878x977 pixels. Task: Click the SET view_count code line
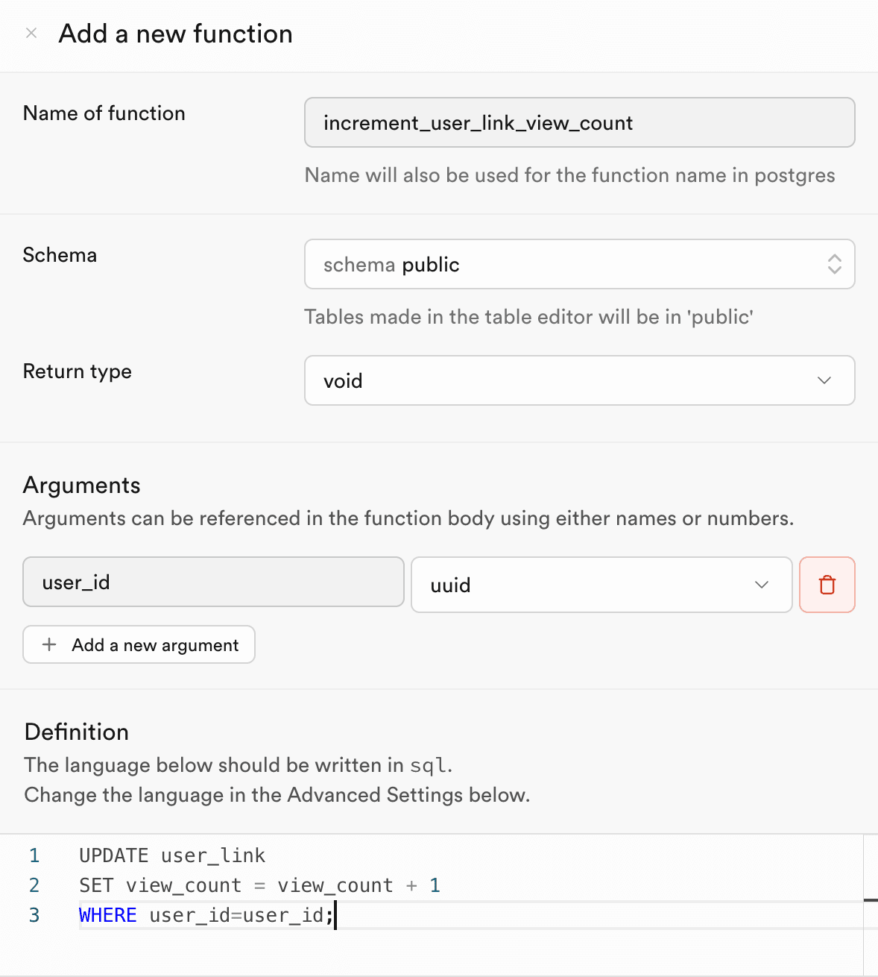tap(259, 885)
